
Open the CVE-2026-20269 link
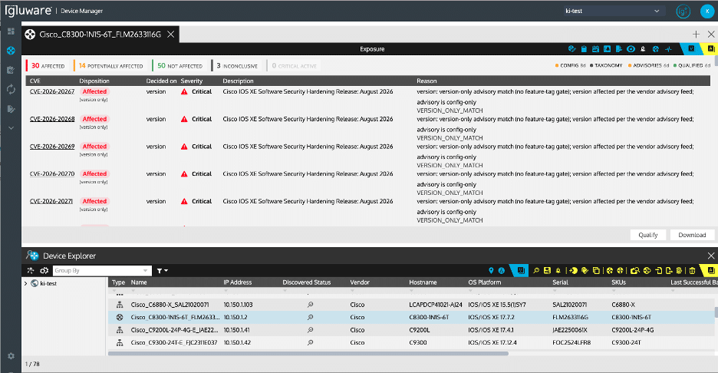click(x=51, y=147)
